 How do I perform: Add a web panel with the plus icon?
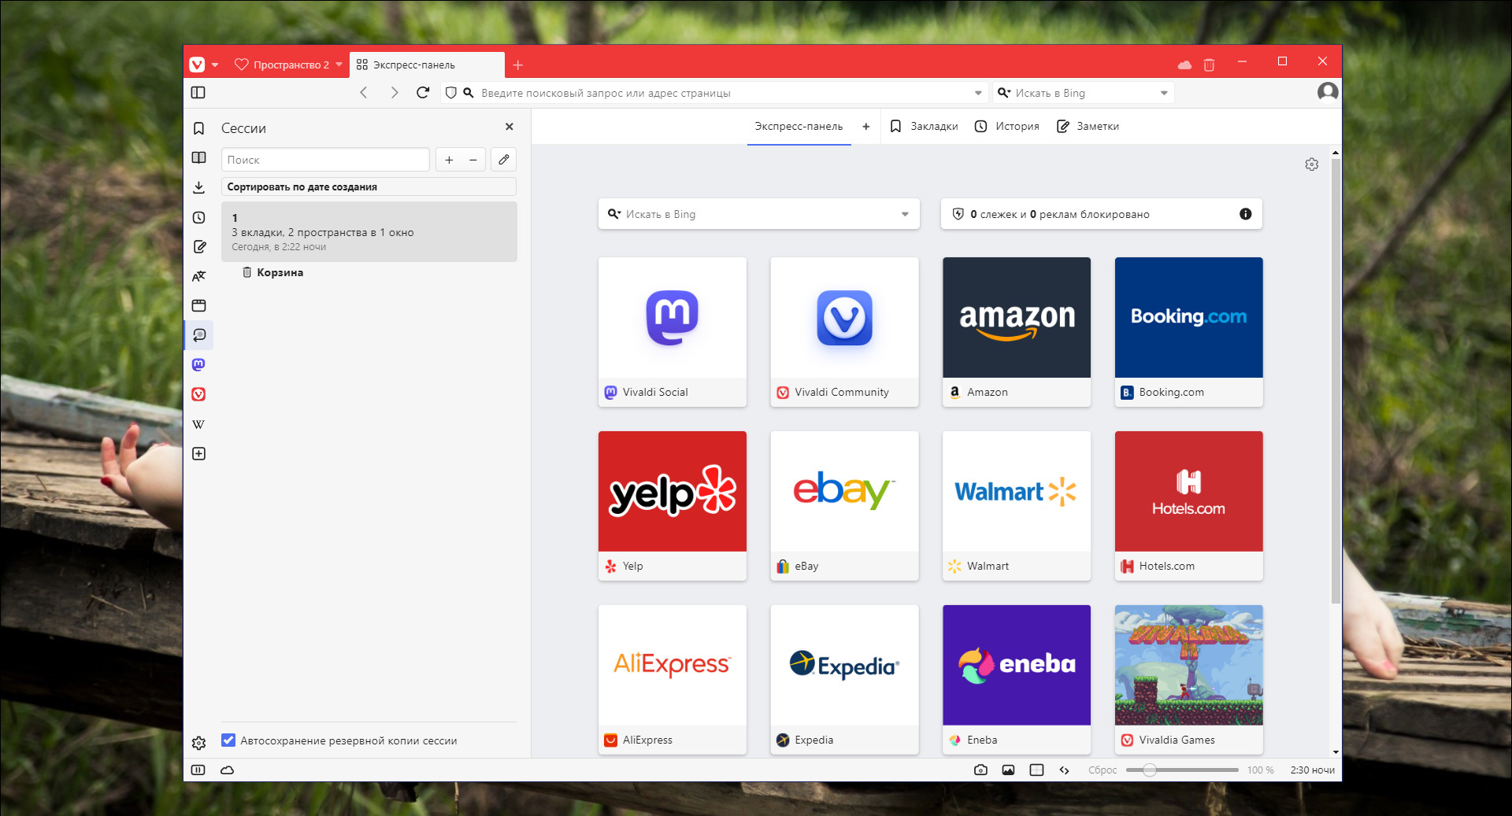pos(198,454)
